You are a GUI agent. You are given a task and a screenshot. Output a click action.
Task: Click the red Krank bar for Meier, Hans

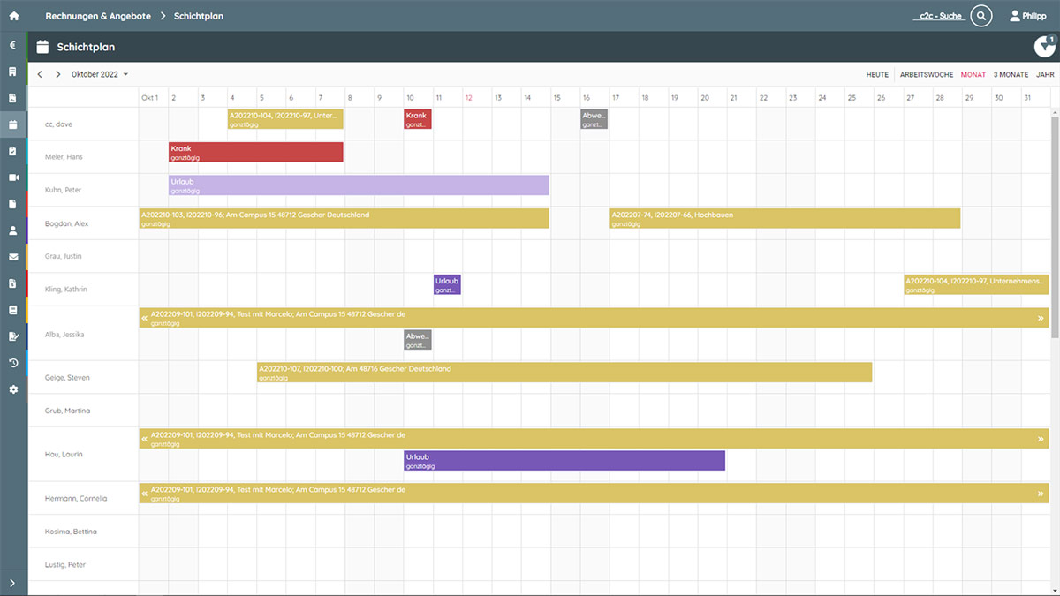[x=254, y=152]
